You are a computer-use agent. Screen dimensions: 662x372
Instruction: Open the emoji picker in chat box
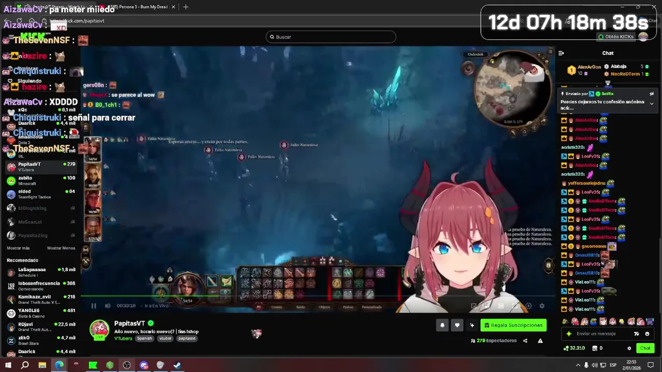point(647,334)
